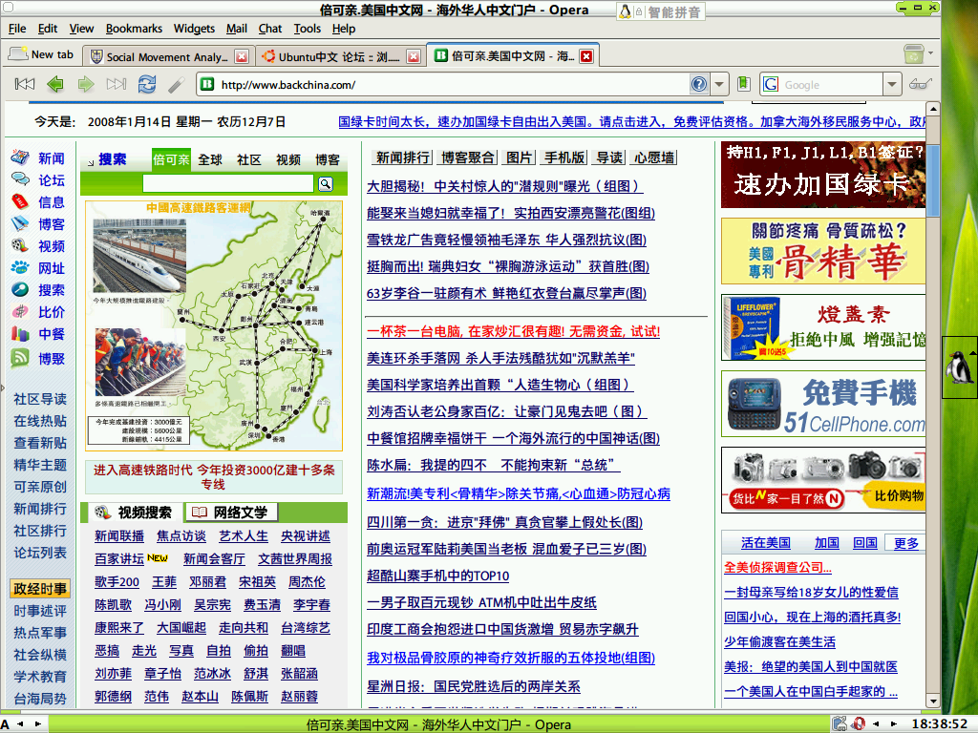Click the green icon right of address dropdown
Image resolution: width=978 pixels, height=733 pixels.
[x=743, y=84]
